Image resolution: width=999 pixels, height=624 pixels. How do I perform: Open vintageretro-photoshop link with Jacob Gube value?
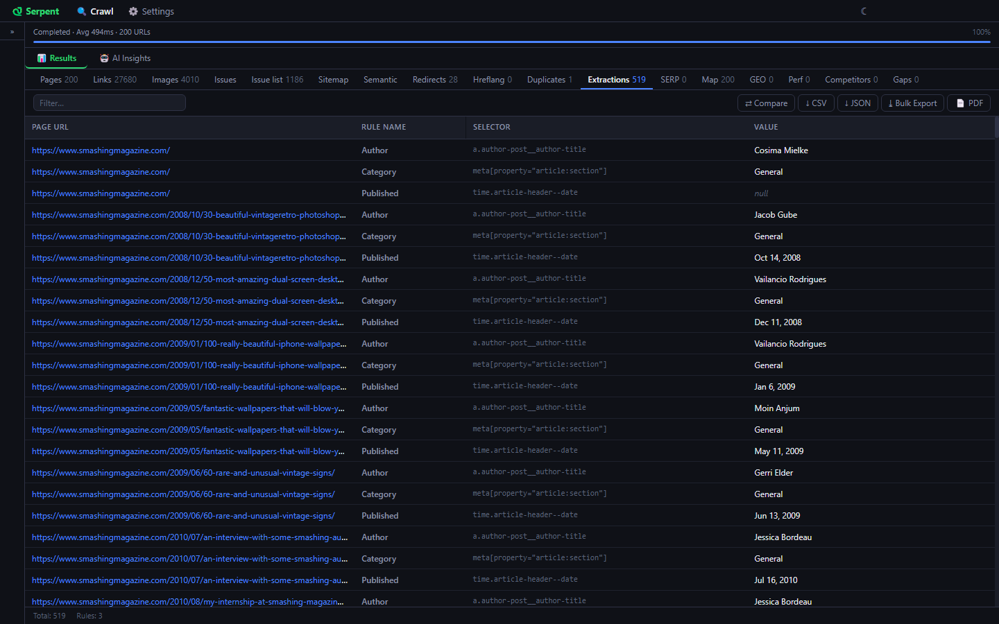(x=189, y=215)
